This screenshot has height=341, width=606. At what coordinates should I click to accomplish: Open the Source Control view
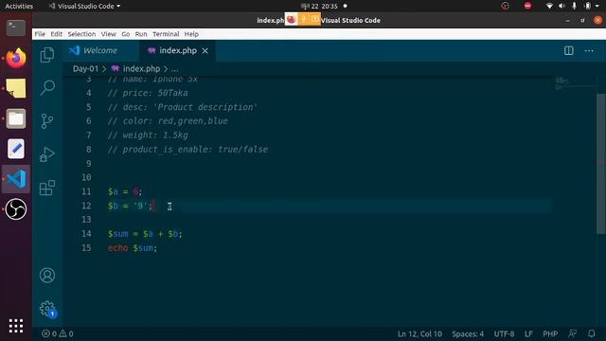(47, 121)
